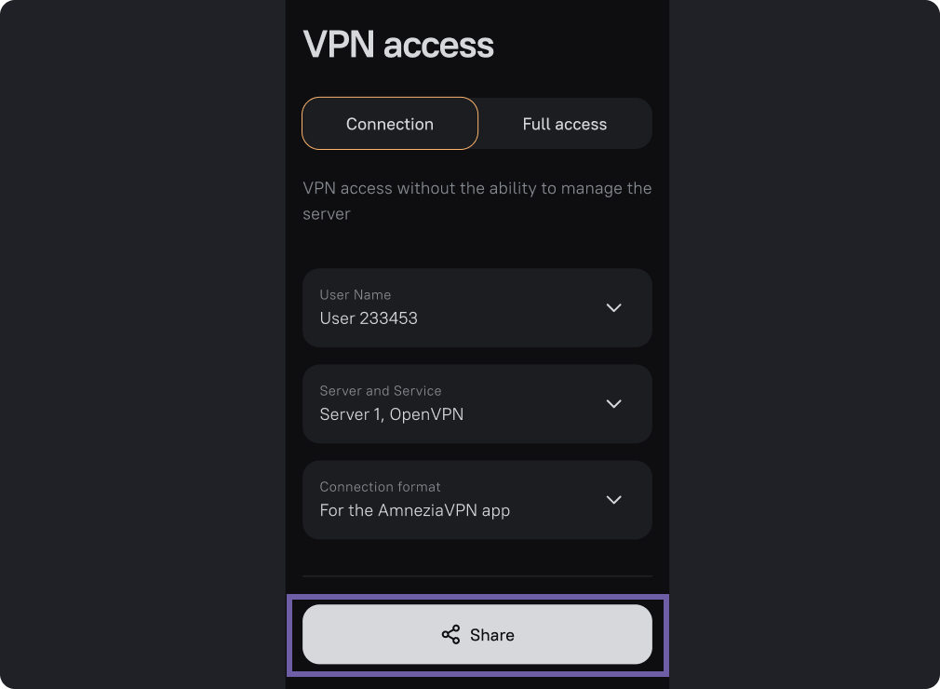Viewport: 940px width, 689px height.
Task: Click the share icon on the button
Action: point(450,635)
